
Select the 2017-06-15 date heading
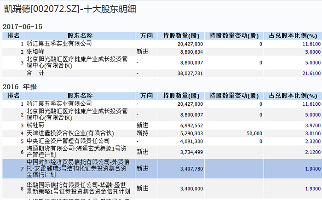[x=23, y=27]
